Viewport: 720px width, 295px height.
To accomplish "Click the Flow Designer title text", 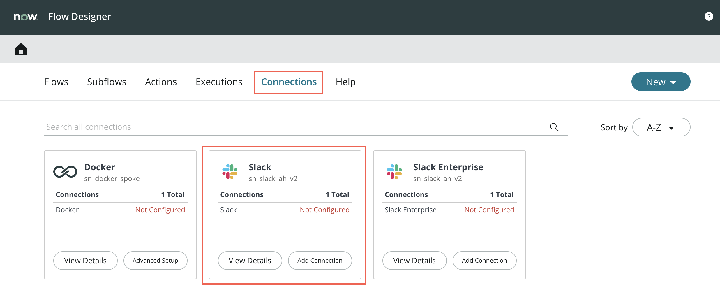I will [x=80, y=17].
